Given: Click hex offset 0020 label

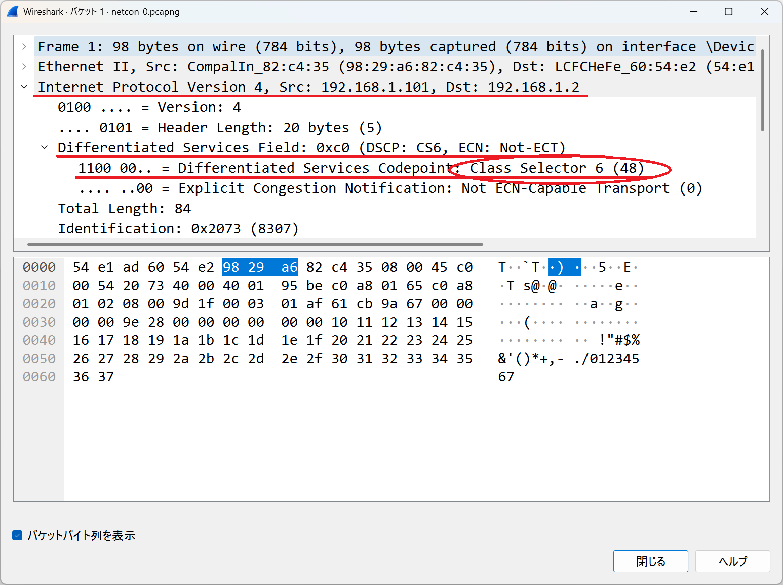Looking at the screenshot, I should 39,303.
